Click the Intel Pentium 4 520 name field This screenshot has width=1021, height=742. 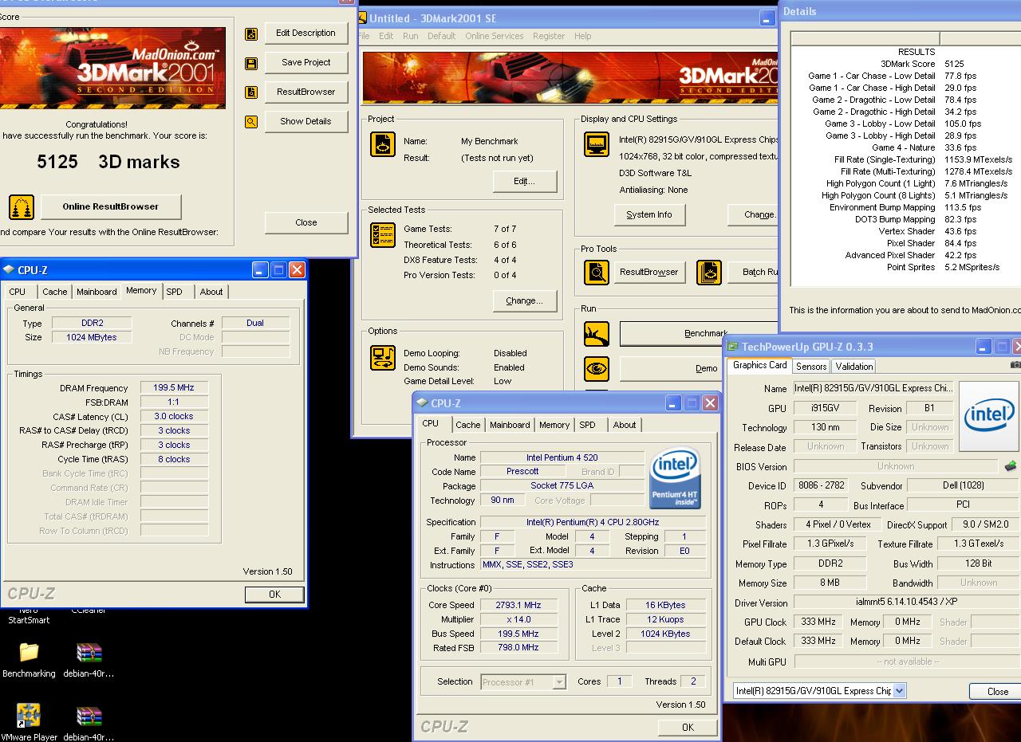[x=562, y=457]
